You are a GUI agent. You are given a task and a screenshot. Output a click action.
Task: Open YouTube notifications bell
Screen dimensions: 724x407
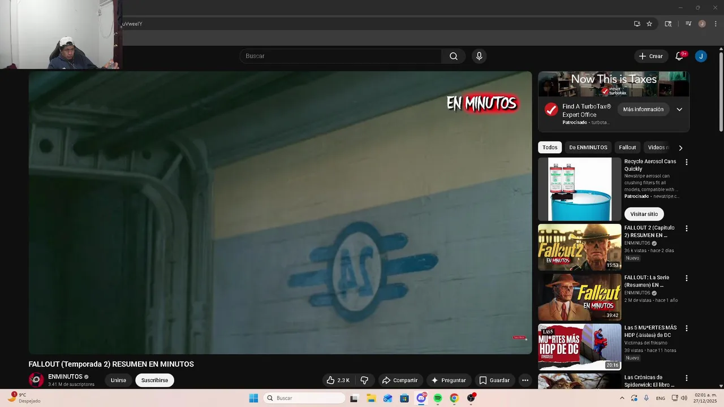[x=680, y=56]
